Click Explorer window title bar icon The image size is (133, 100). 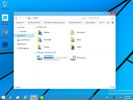pyautogui.click(x=16, y=14)
